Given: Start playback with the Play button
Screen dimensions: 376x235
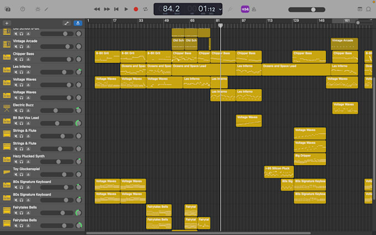Looking at the screenshot, I should point(126,9).
